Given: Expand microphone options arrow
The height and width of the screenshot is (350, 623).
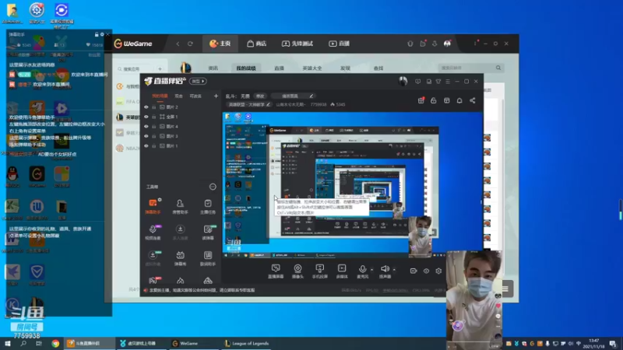Looking at the screenshot, I should pyautogui.click(x=371, y=270).
